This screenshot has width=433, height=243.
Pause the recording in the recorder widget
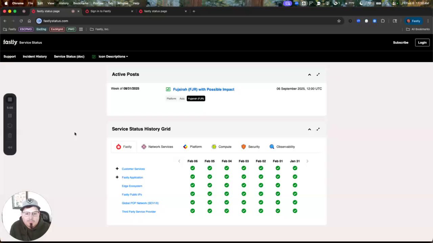coord(10,116)
